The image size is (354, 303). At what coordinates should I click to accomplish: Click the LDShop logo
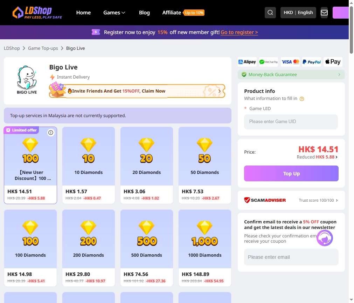(37, 13)
